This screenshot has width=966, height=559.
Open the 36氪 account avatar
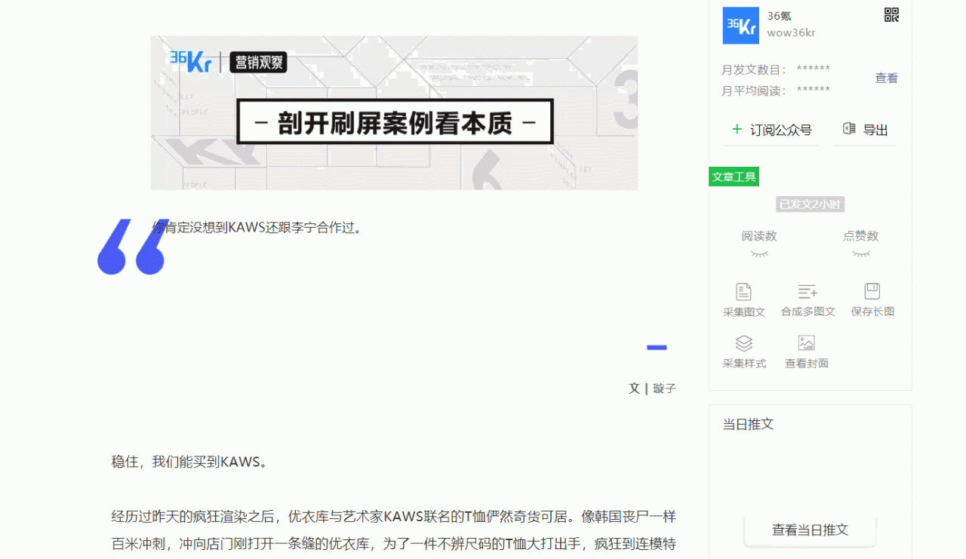tap(740, 25)
